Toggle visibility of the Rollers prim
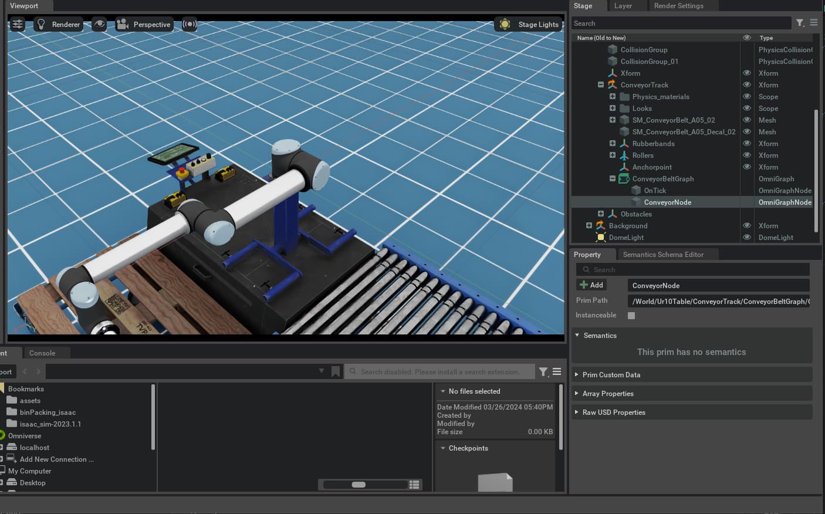This screenshot has width=825, height=514. (x=746, y=155)
